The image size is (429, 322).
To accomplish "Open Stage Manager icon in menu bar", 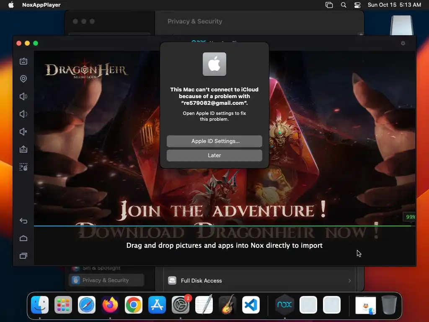I will pyautogui.click(x=329, y=5).
